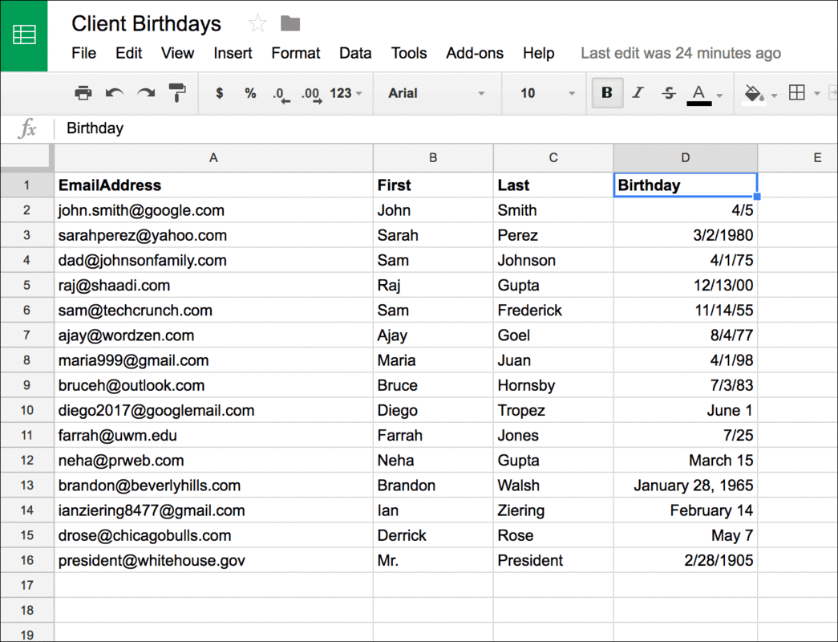Open the borders tool
Viewport: 838px width, 642px height.
click(x=797, y=92)
